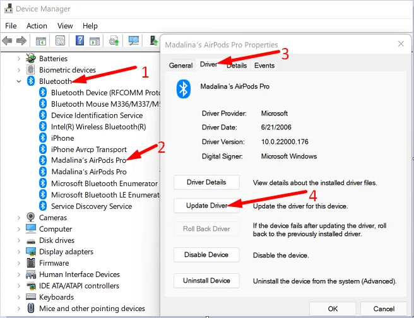The width and height of the screenshot is (414, 318).
Task: Click the Scan for hardware changes icon
Action: click(x=134, y=40)
